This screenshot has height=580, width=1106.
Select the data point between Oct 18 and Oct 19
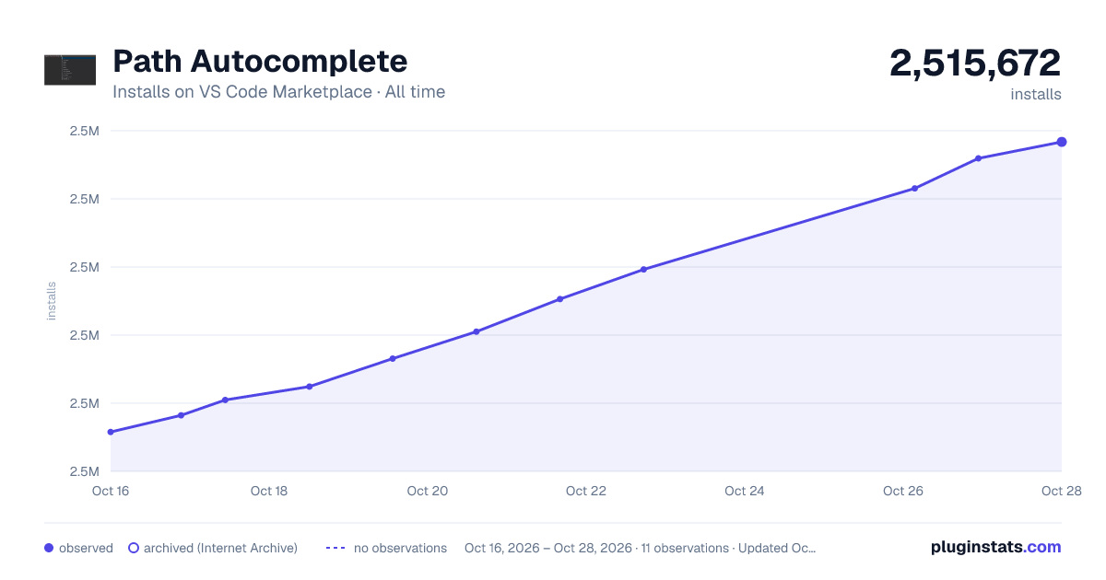pos(310,387)
